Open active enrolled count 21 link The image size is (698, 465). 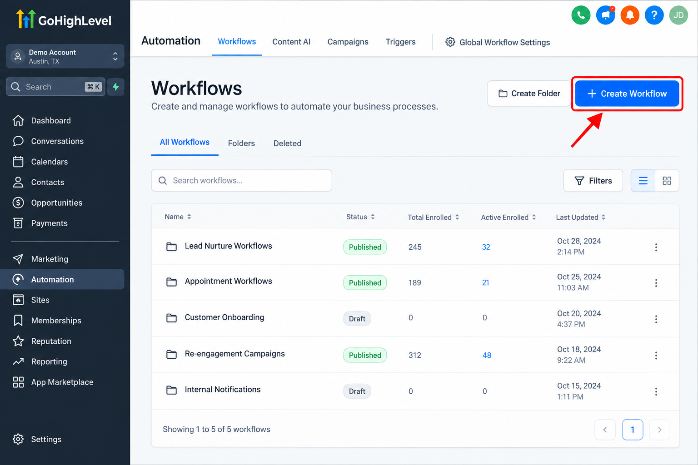pyautogui.click(x=485, y=283)
